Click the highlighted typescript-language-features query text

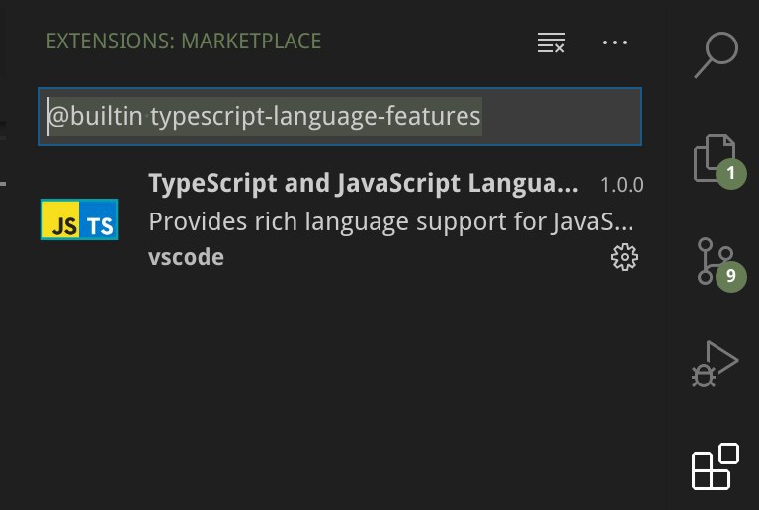(315, 117)
